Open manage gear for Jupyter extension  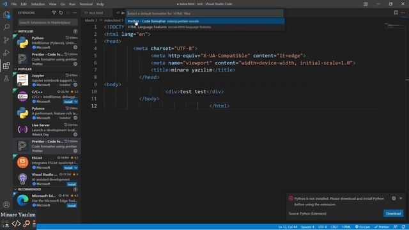(x=75, y=85)
